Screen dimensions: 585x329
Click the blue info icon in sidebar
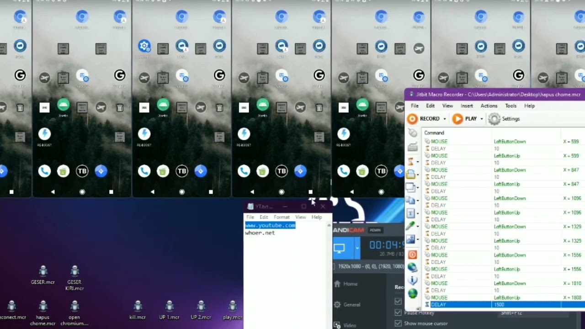(x=412, y=280)
